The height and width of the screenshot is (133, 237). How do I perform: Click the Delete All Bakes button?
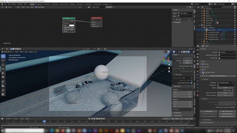pos(227,114)
